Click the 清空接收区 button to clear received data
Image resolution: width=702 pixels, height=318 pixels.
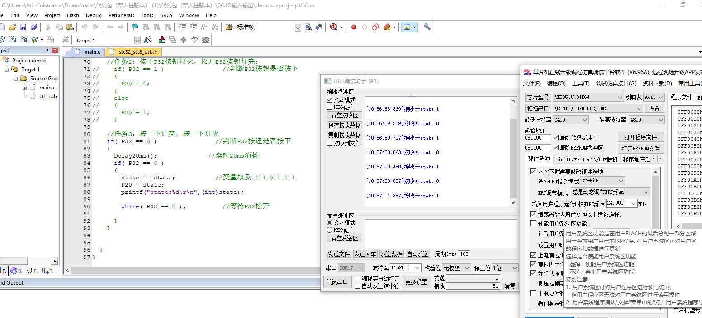coord(345,115)
